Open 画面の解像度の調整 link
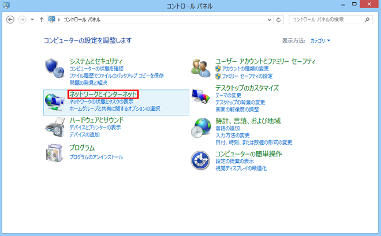The height and width of the screenshot is (236, 381). point(237,109)
